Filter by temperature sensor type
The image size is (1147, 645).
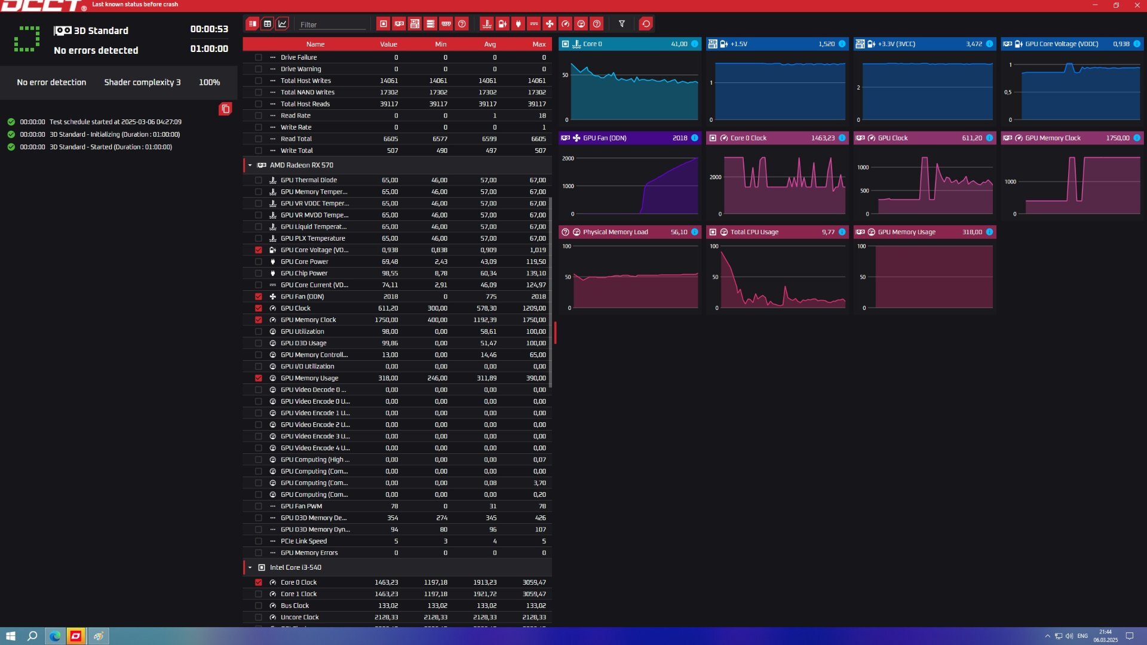coord(487,24)
